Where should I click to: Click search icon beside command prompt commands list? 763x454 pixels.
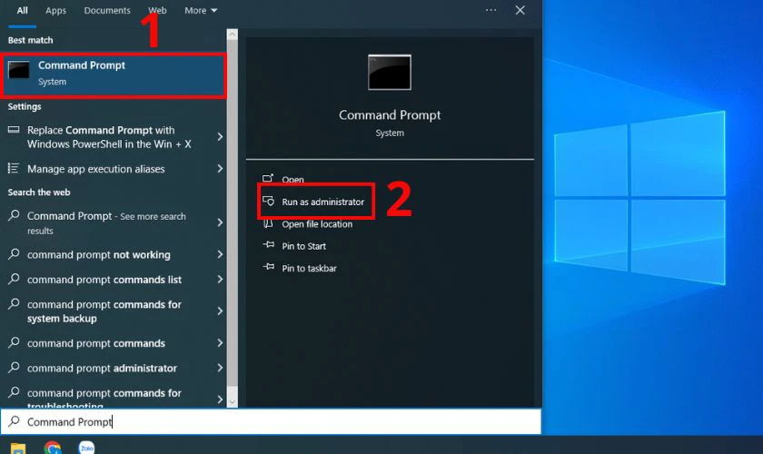(x=14, y=279)
